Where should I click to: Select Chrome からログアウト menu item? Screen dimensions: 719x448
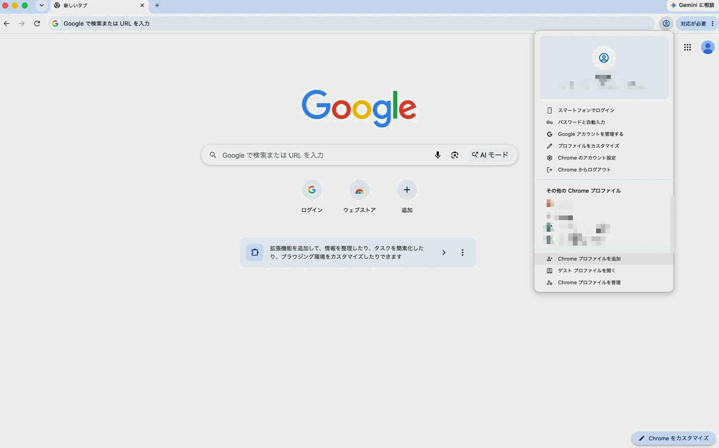(x=604, y=170)
